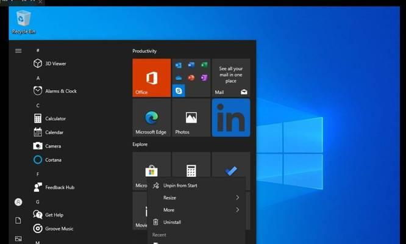The height and width of the screenshot is (244, 406).
Task: Click the Resize submenu chevron
Action: point(237,198)
